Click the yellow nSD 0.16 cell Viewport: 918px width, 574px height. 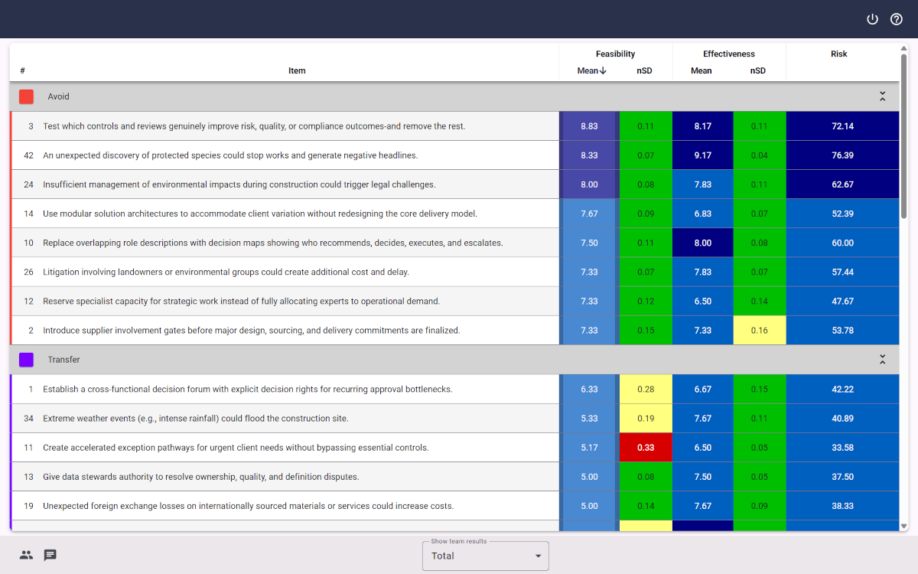pos(759,330)
